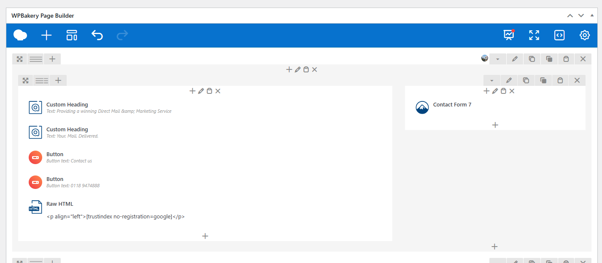Screen dimensions: 602x263
Task: Open page settings gear icon
Action: pyautogui.click(x=584, y=35)
